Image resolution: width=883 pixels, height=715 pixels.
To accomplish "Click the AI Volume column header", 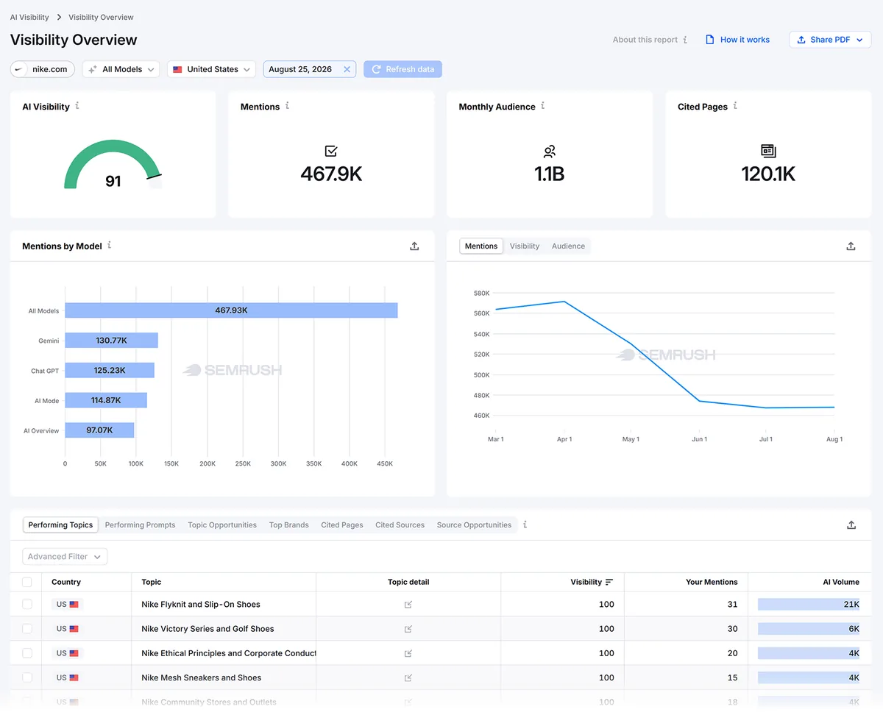I will pyautogui.click(x=841, y=582).
